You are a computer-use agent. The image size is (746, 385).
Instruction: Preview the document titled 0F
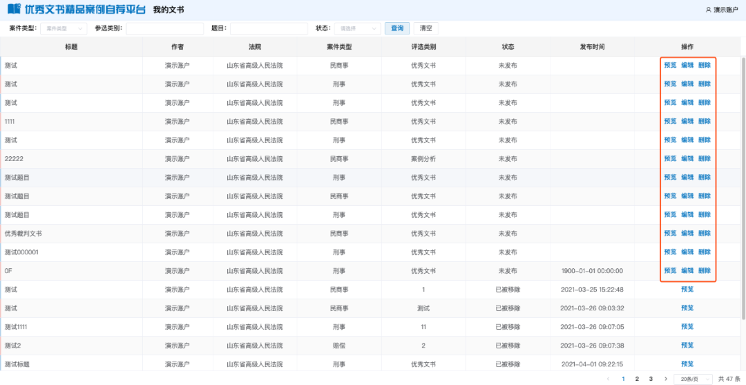point(670,270)
